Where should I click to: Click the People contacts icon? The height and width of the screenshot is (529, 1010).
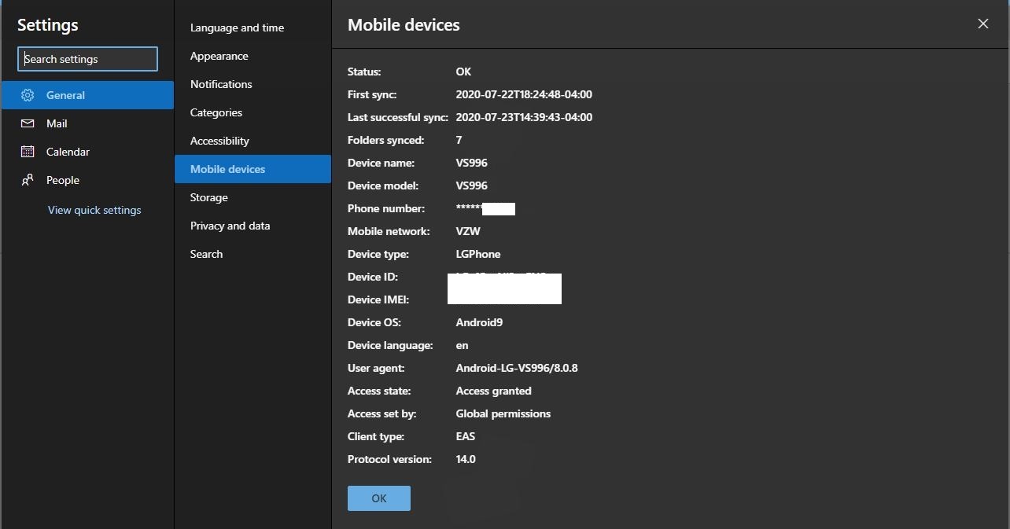click(x=28, y=180)
